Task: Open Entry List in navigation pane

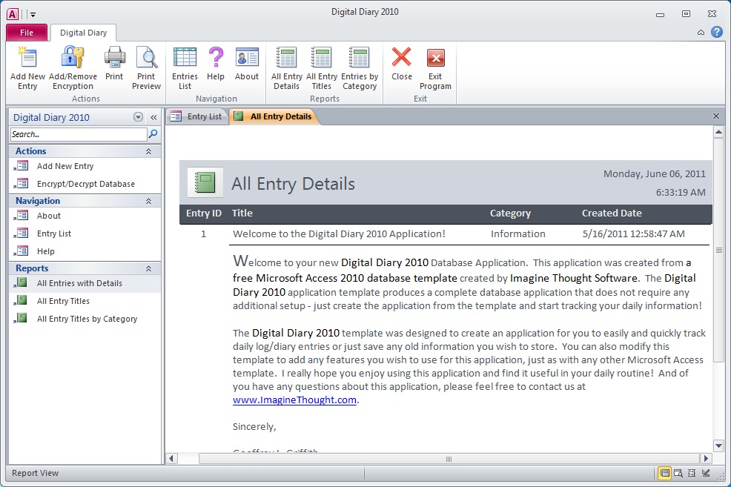Action: [x=85, y=233]
